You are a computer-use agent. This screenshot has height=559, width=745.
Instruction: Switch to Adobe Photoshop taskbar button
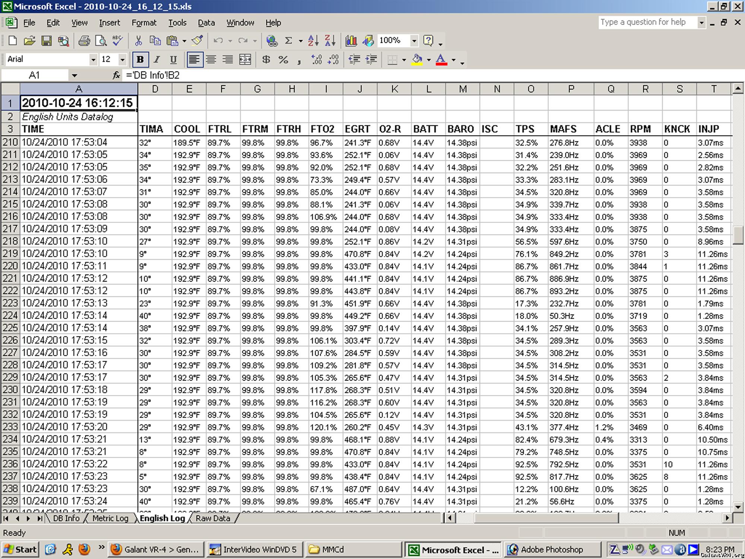click(x=551, y=549)
